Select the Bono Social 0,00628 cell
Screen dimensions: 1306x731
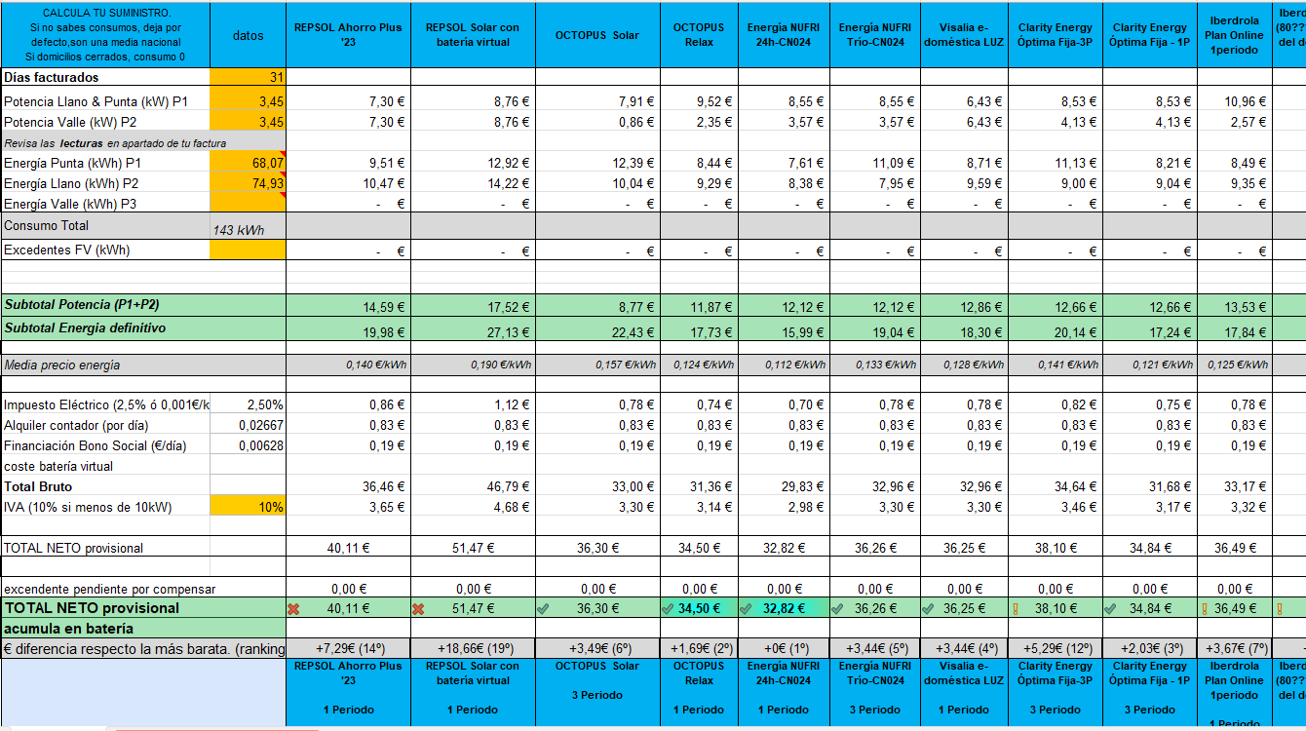248,445
